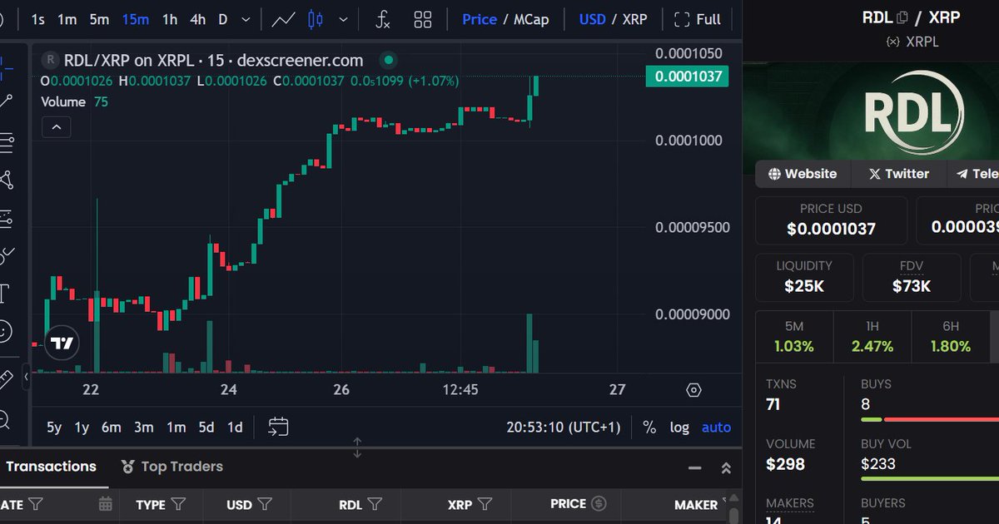Open the emoji icons tool
This screenshot has height=524, width=999.
(x=6, y=331)
